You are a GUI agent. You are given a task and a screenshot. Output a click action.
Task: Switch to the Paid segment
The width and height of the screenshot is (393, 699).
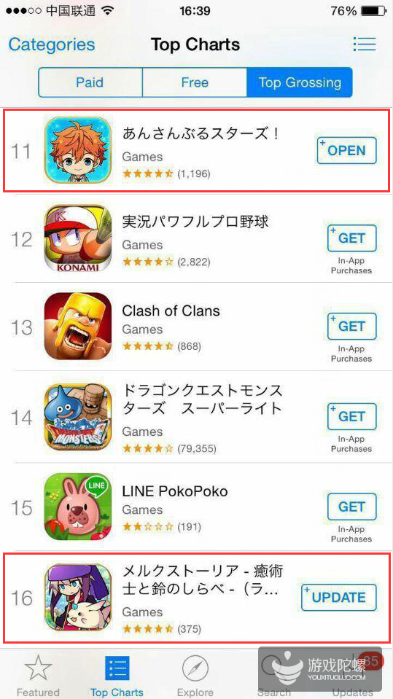click(90, 82)
